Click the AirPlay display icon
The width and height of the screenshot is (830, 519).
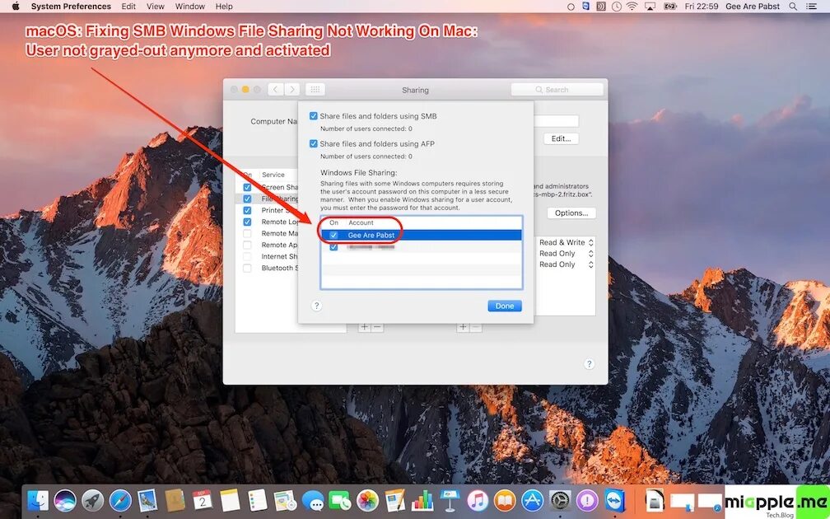(650, 7)
